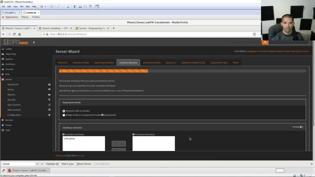Viewport: 315px width, 177px height.
Task: Click info icon next to Protected Interfaces
Action: [x=133, y=134]
